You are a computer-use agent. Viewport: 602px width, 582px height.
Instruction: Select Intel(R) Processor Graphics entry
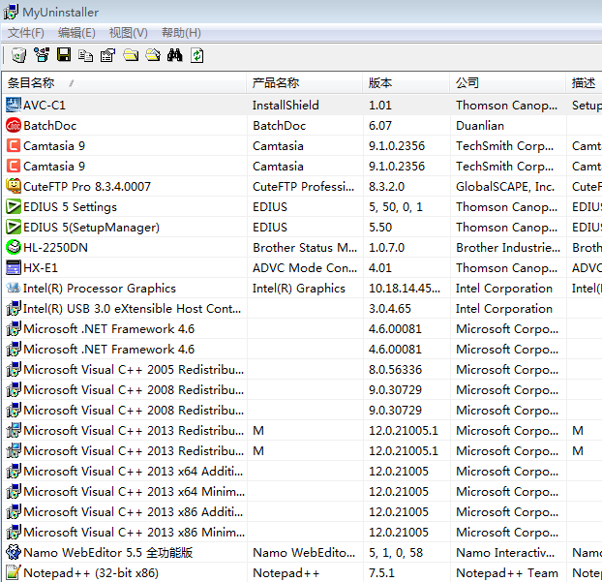tap(100, 289)
